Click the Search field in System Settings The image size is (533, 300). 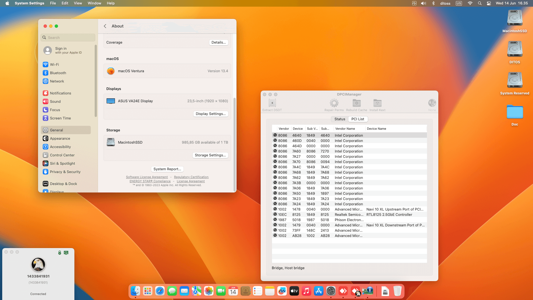click(x=68, y=37)
